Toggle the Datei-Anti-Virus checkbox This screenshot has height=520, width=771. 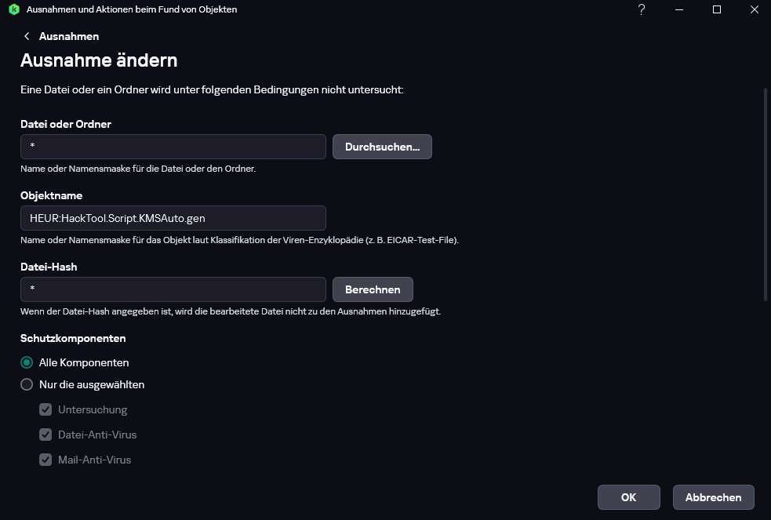[x=45, y=435]
